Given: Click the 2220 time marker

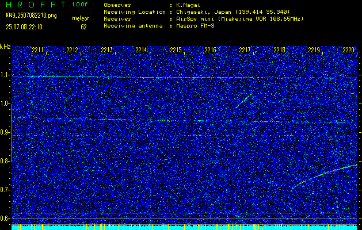Looking at the screenshot, I should [349, 49].
